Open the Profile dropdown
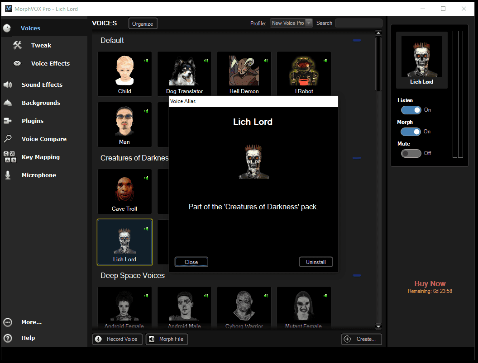The image size is (478, 363). [291, 23]
